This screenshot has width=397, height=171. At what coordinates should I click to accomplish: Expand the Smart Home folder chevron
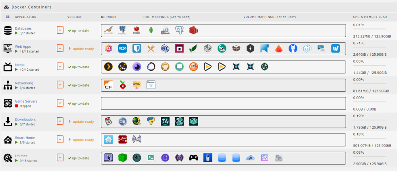60,139
